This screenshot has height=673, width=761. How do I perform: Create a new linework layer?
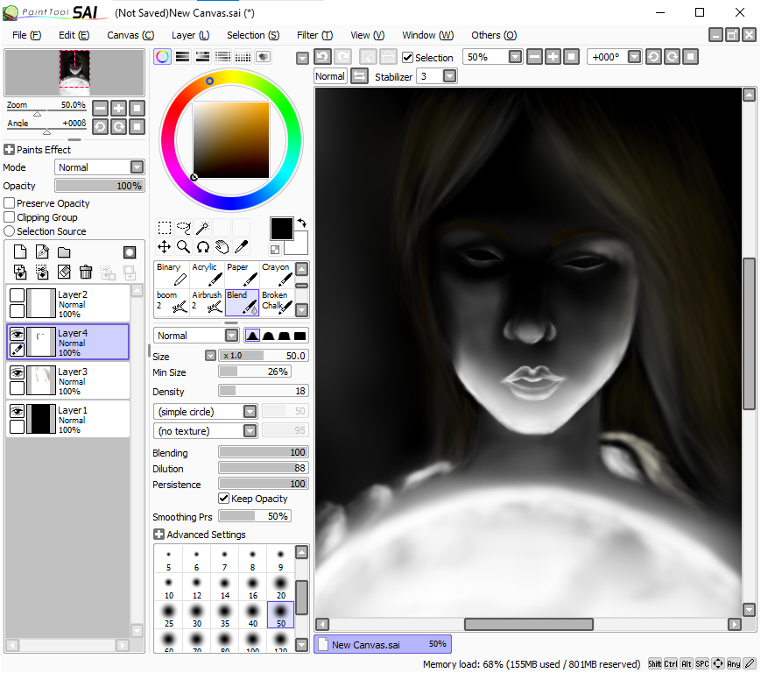coord(42,252)
